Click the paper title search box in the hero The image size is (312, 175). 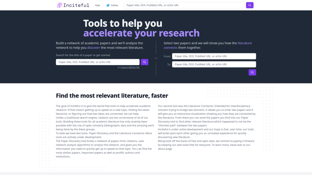(97, 62)
